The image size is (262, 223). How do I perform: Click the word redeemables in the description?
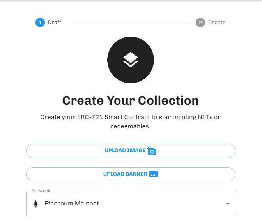(x=130, y=126)
